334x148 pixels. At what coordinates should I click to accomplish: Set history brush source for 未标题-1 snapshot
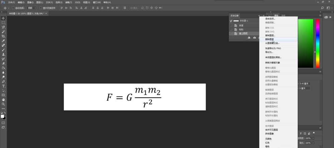tap(231, 21)
